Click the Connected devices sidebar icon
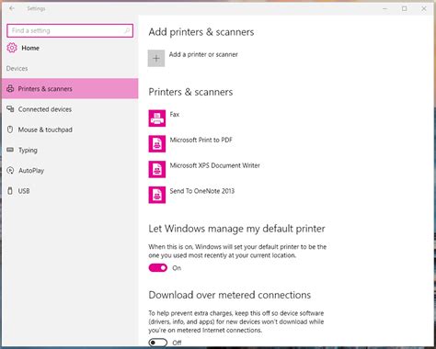The width and height of the screenshot is (436, 349). pyautogui.click(x=10, y=109)
